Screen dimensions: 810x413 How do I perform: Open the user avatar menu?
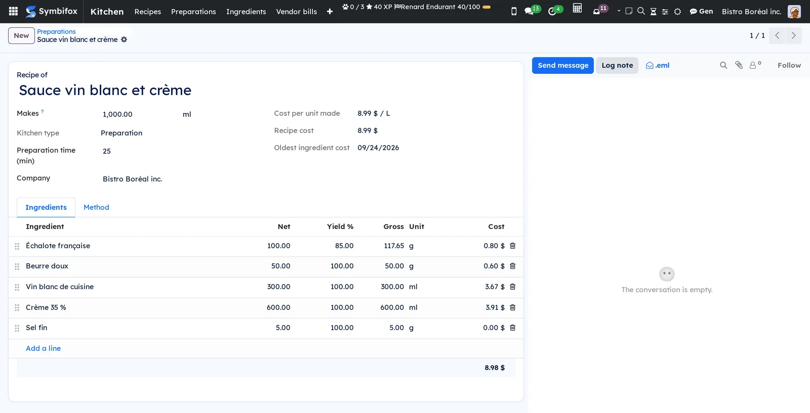pyautogui.click(x=794, y=11)
